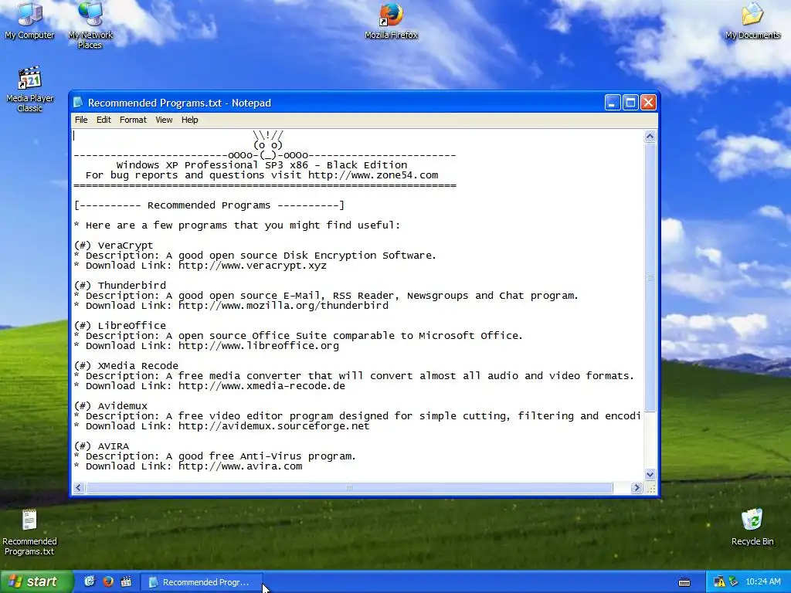Viewport: 791px width, 593px height.
Task: Close the Notepad window
Action: tap(648, 103)
